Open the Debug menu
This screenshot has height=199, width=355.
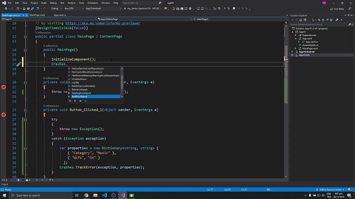click(x=53, y=3)
